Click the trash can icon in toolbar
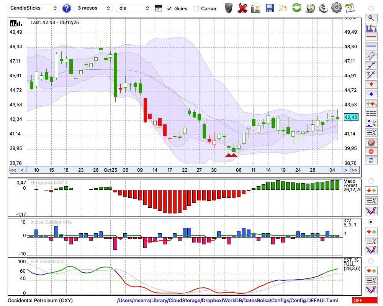Image resolution: width=383 pixels, height=306 pixels. (x=229, y=8)
